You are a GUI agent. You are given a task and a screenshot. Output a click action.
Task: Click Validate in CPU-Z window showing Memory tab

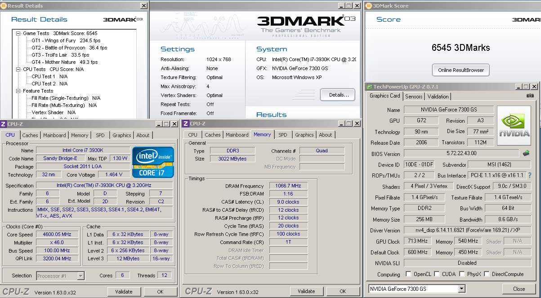[306, 291]
